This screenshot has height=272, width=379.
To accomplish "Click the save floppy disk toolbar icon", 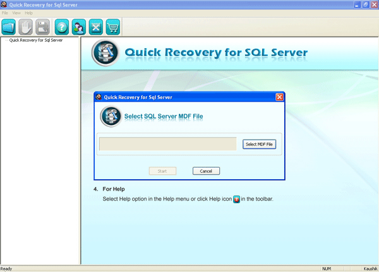I will click(42, 27).
